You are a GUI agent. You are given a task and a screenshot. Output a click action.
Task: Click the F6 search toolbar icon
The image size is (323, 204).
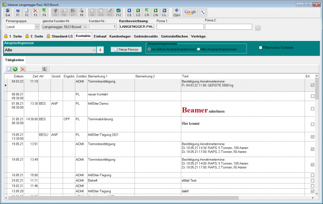tap(64, 12)
